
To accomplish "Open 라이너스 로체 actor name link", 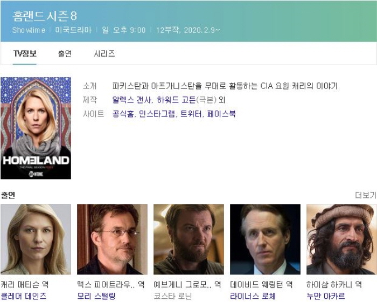I will point(253,296).
